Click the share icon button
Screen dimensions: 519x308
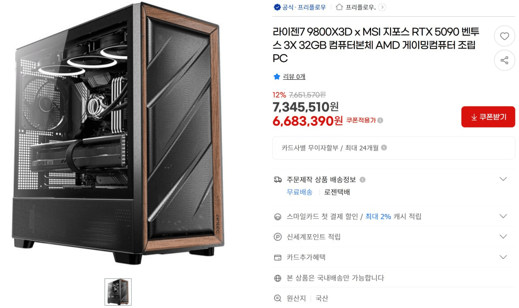pos(504,60)
